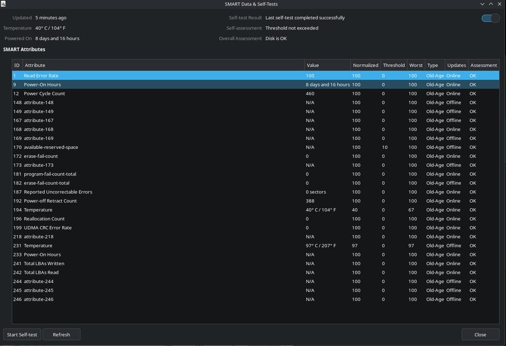Click the 388 retract count value
Image resolution: width=506 pixels, height=346 pixels.
click(x=310, y=200)
